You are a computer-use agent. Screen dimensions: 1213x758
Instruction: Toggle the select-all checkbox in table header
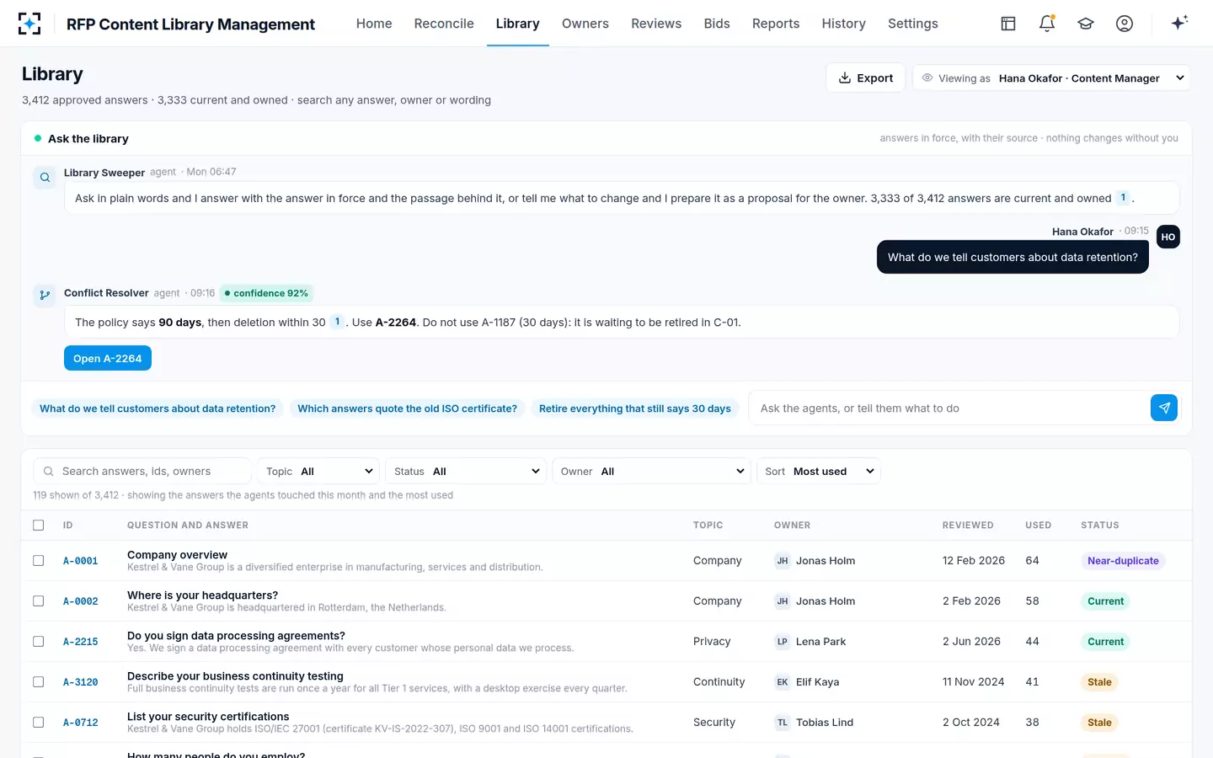(x=38, y=525)
